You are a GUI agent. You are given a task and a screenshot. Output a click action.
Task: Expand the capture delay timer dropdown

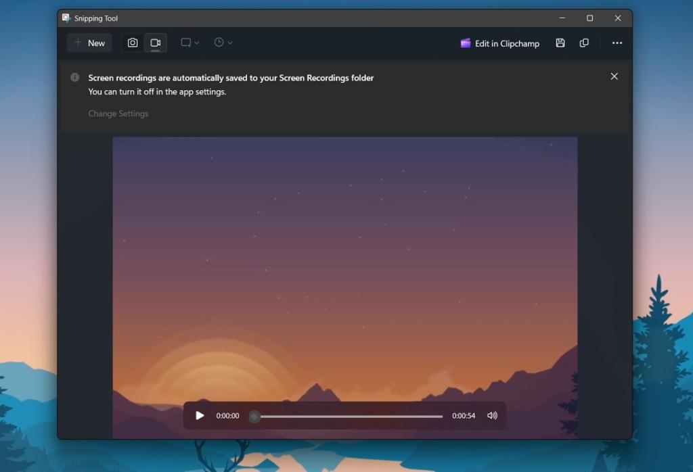[223, 42]
